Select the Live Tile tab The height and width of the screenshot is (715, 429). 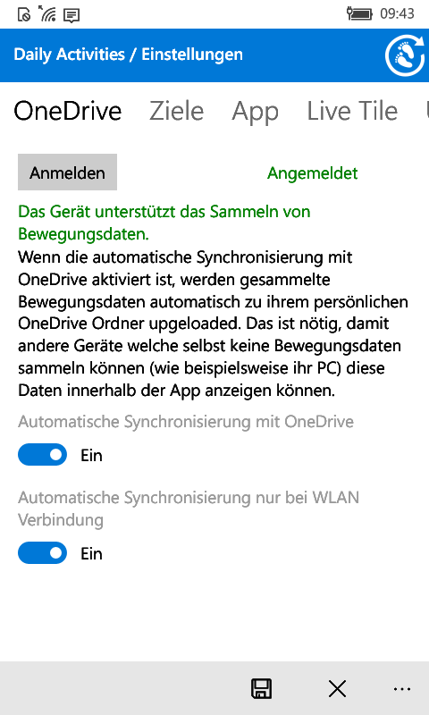[x=352, y=111]
